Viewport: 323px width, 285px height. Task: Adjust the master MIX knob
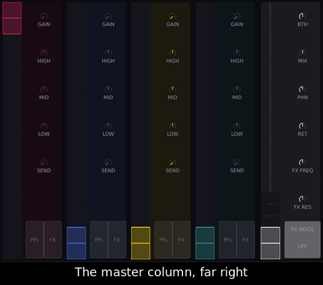pos(302,53)
